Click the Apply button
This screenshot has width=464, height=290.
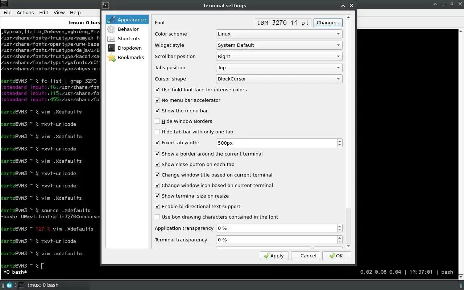pos(274,256)
